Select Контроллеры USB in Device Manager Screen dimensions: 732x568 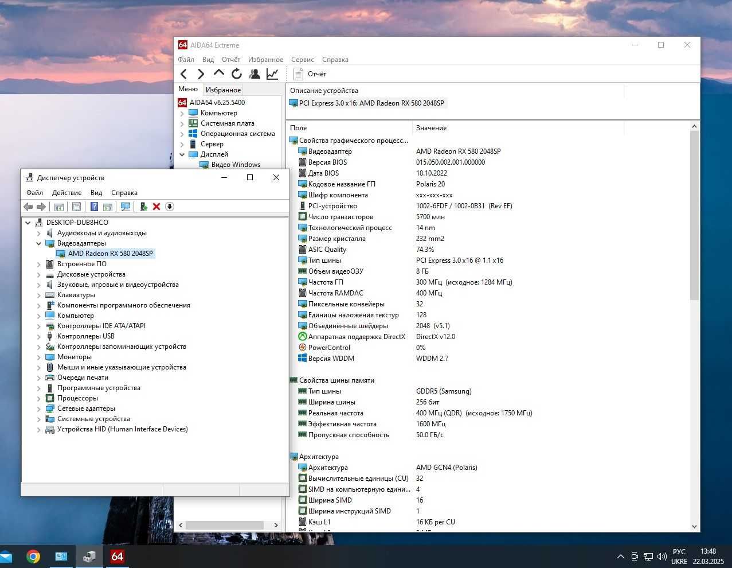[85, 336]
